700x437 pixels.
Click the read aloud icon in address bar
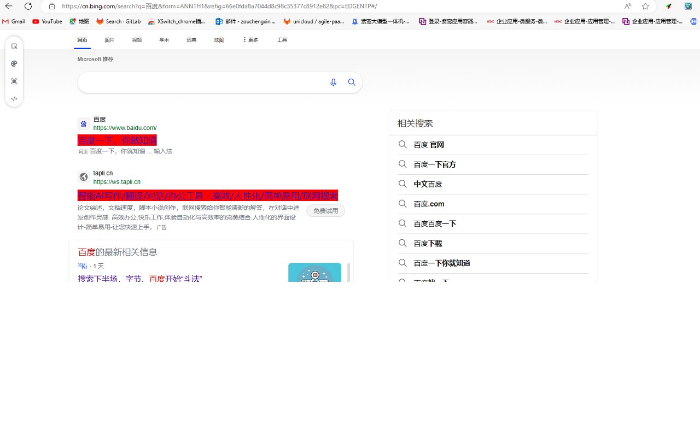click(x=628, y=6)
